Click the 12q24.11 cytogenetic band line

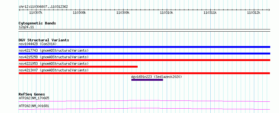pyautogui.click(x=144, y=30)
